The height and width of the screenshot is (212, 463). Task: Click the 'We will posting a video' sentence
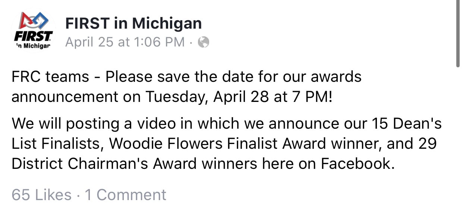point(227,144)
